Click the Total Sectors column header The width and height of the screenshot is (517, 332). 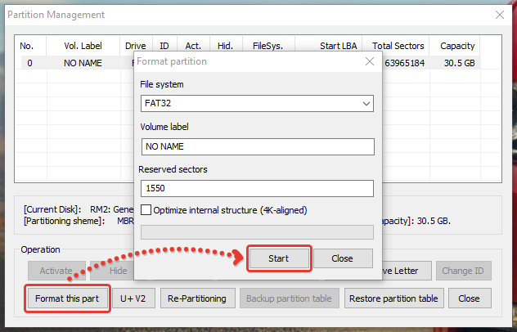point(398,46)
